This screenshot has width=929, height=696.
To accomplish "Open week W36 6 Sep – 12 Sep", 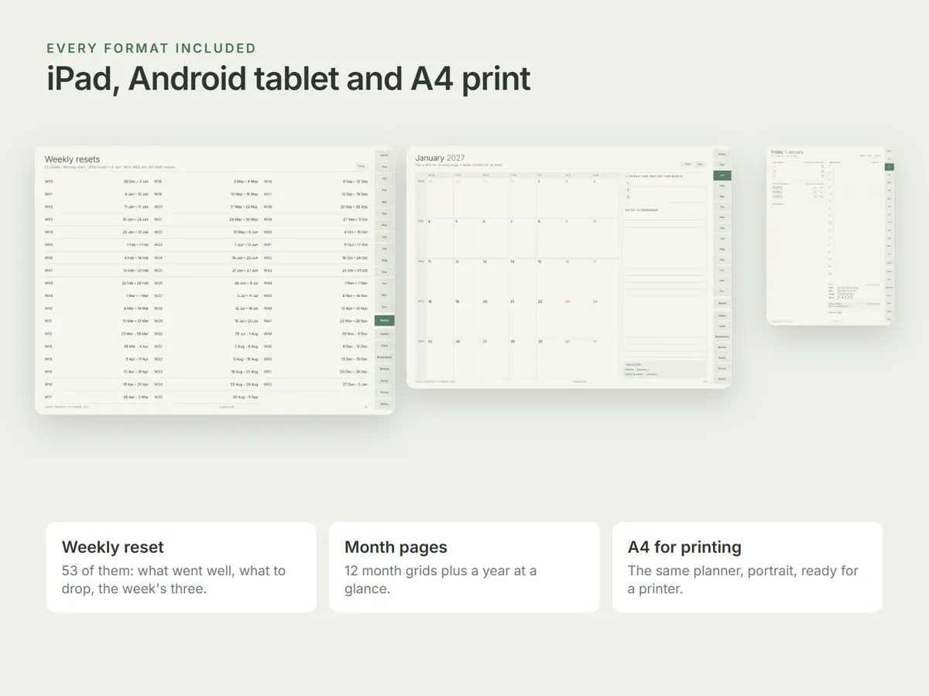I will tap(316, 181).
